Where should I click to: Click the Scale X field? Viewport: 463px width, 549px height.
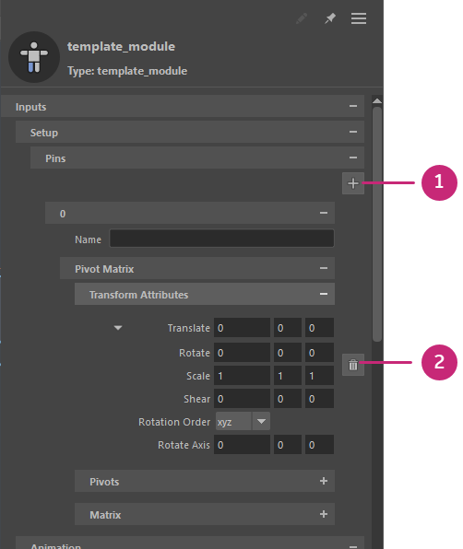(242, 376)
